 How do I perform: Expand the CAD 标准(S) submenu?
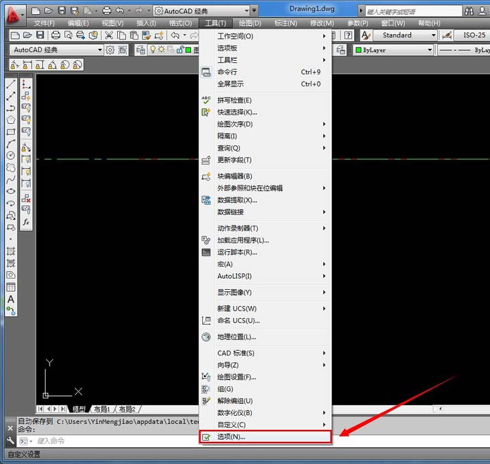tap(265, 353)
